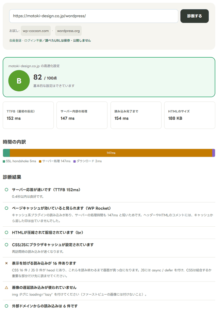218x315 pixels.
Task: Click the purple download bar segment
Action: [214, 153]
